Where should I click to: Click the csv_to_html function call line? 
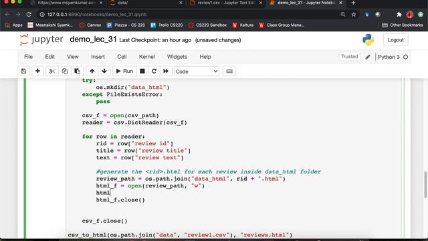coord(180,235)
